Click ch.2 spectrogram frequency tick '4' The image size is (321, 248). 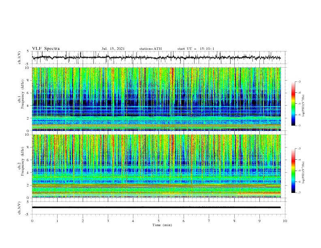pos(29,173)
